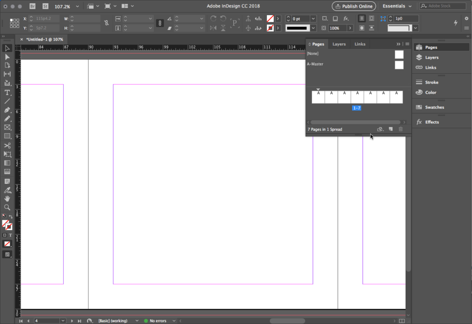
Task: Open the zoom level dropdown
Action: pos(77,6)
